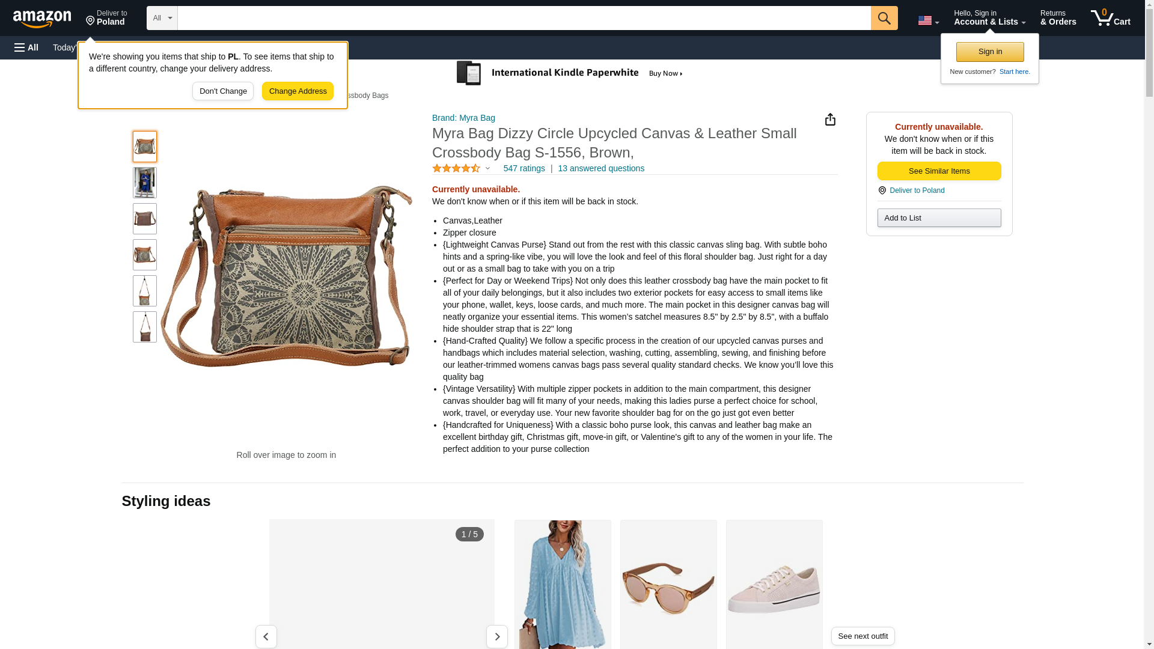Click the Amazon logo
This screenshot has height=649, width=1154.
[x=42, y=19]
